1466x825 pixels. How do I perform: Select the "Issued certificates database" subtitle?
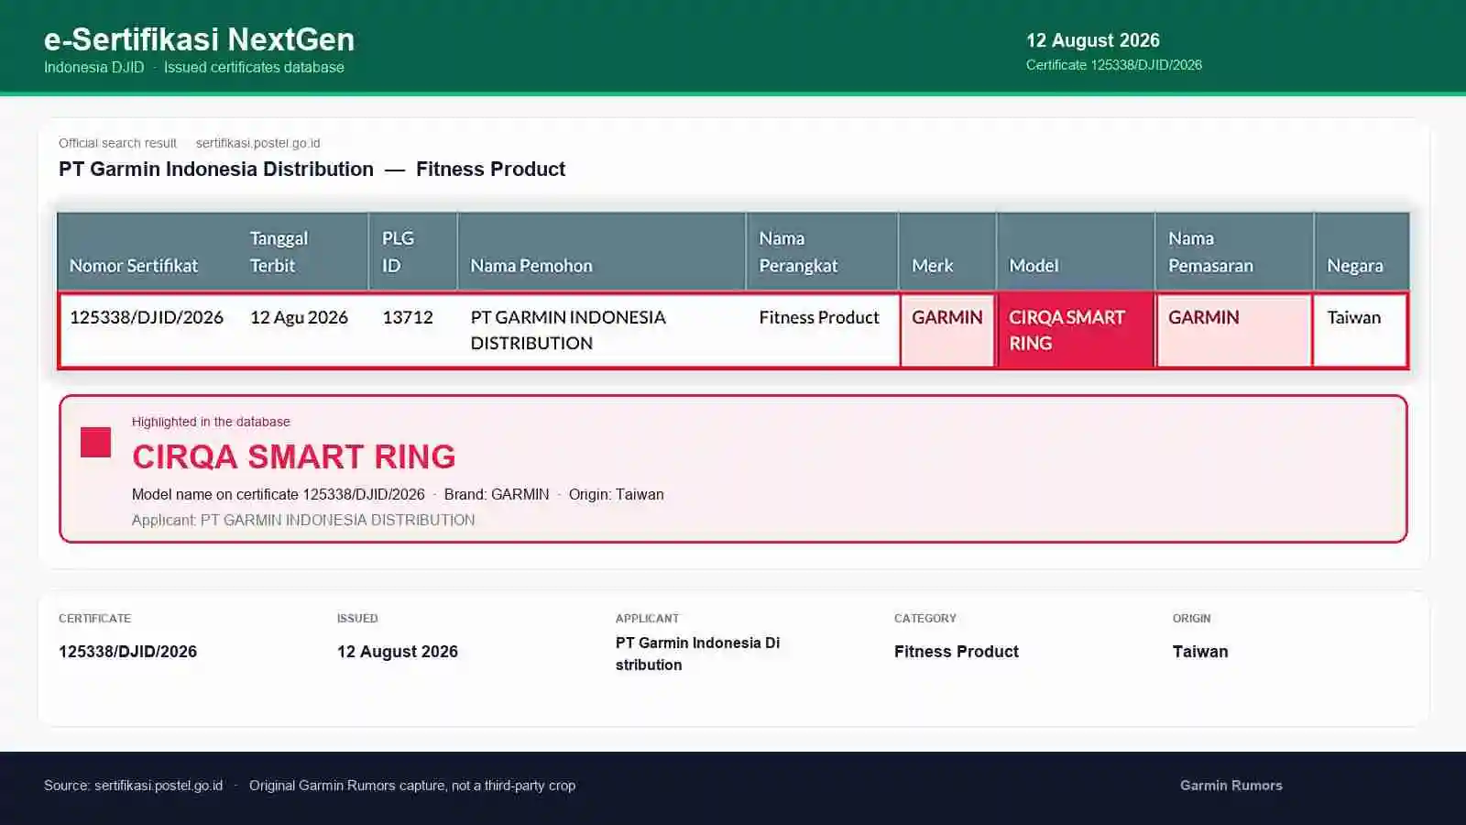point(254,67)
